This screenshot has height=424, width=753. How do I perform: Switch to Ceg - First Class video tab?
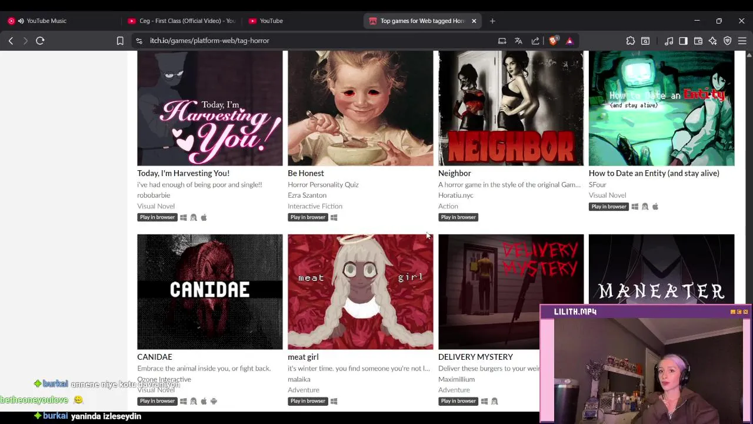[181, 21]
